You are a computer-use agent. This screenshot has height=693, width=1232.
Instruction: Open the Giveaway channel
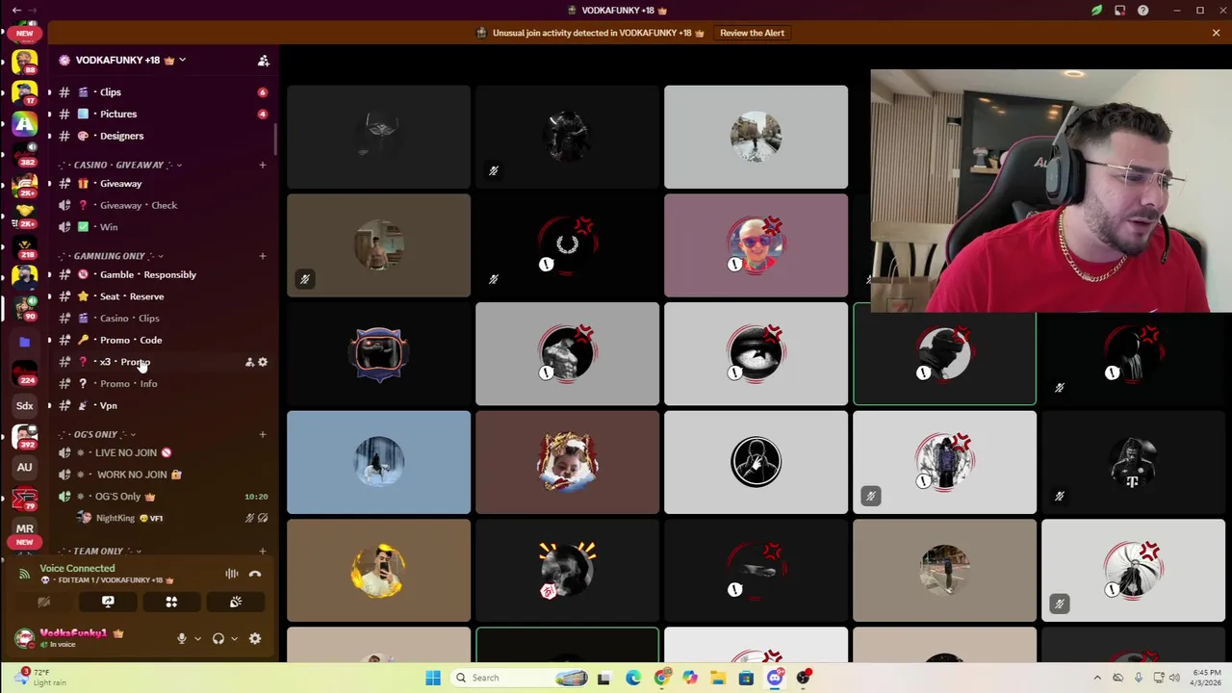(x=162, y=183)
